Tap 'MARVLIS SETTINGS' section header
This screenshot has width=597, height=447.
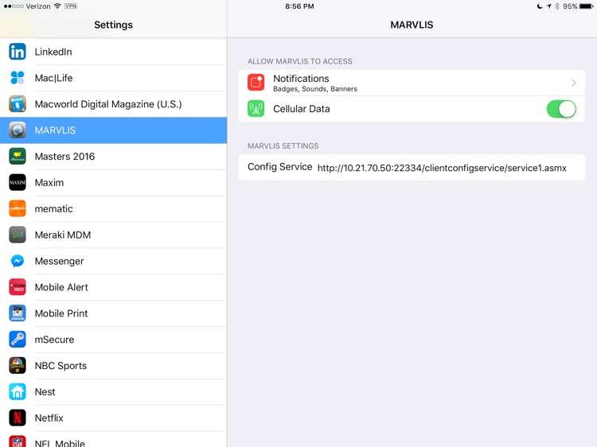click(x=283, y=146)
